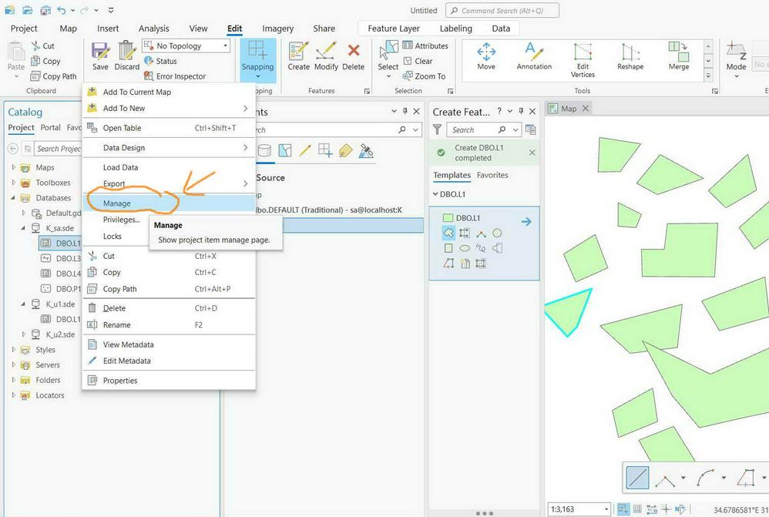Toggle constraints icon in status bar
This screenshot has width=769, height=517.
651,509
